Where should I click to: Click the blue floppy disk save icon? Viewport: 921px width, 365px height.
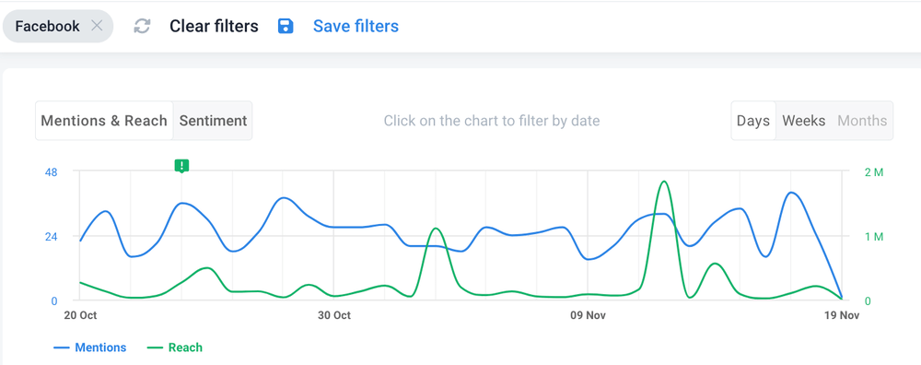pyautogui.click(x=286, y=26)
